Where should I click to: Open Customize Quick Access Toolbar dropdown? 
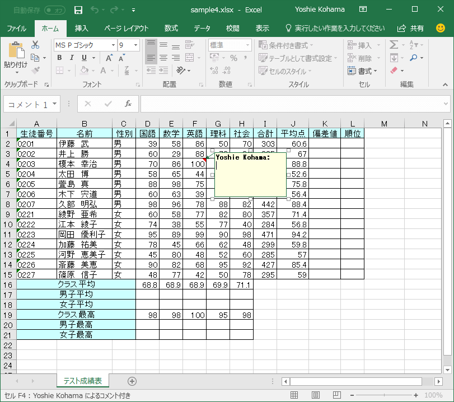(x=133, y=10)
